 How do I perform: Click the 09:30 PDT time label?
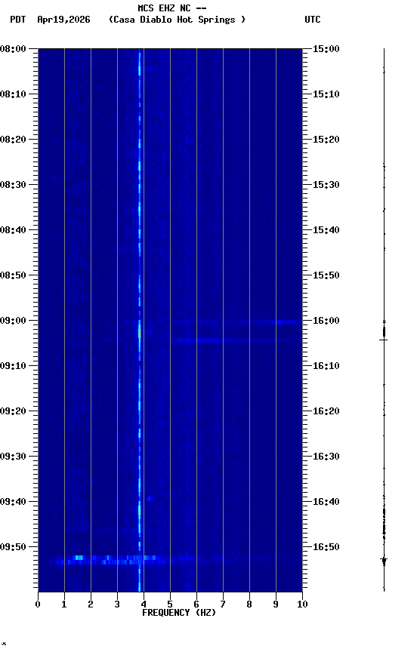tap(13, 457)
